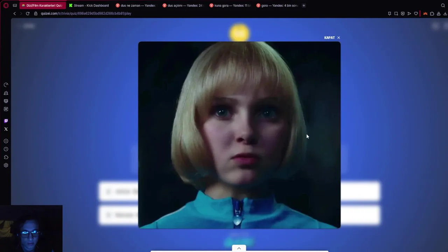Screen dimensions: 448x252
Task: Click the quizei.com URL address field
Action: 86,13
